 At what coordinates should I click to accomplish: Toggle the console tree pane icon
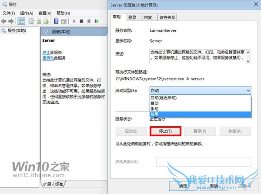tap(21, 21)
